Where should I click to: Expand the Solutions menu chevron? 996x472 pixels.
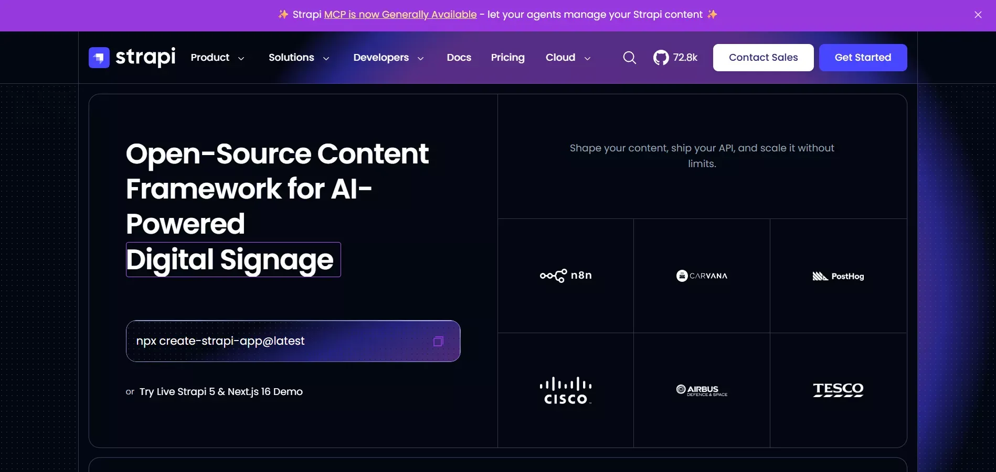coord(326,59)
